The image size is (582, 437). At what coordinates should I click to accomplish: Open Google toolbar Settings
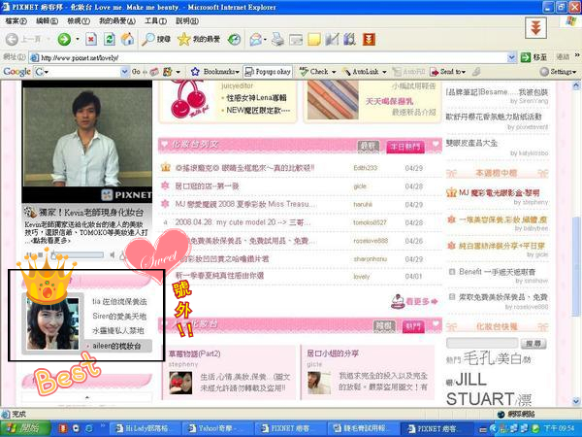tap(559, 71)
